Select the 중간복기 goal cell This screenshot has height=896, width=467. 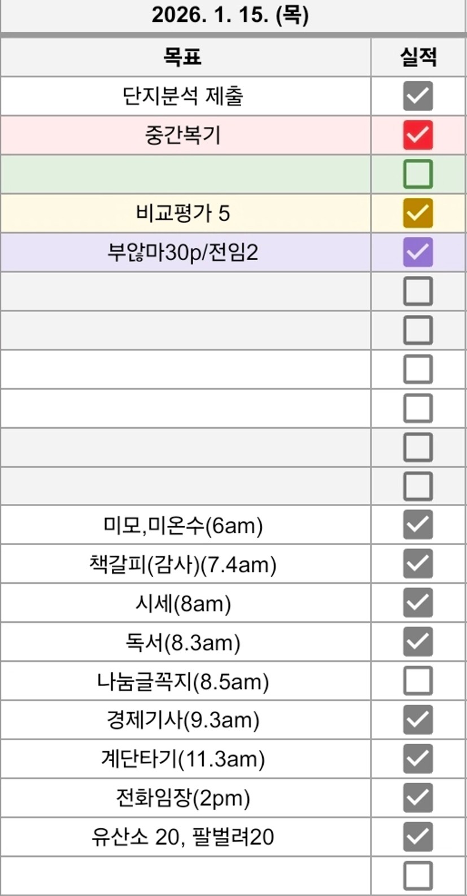(x=182, y=135)
